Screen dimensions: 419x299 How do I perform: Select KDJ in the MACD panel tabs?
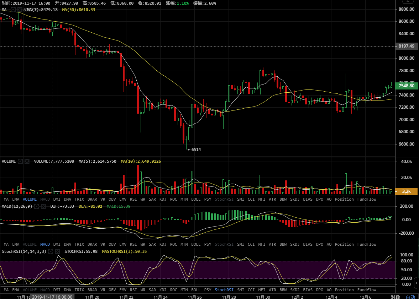pos(163,245)
